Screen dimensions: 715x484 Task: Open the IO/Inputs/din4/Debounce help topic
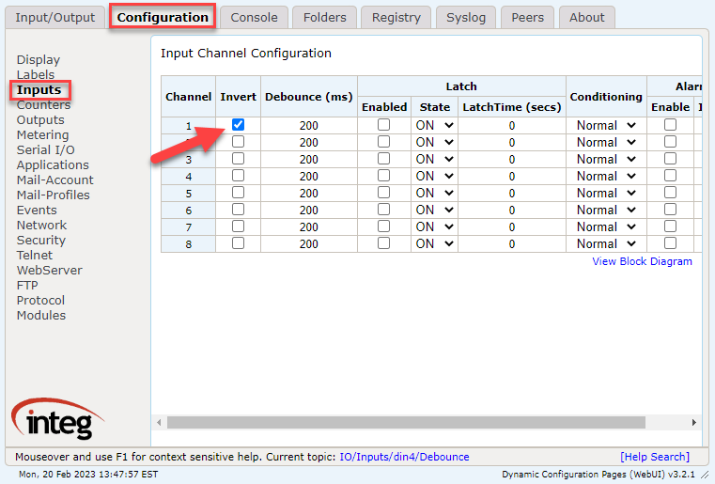tap(404, 457)
